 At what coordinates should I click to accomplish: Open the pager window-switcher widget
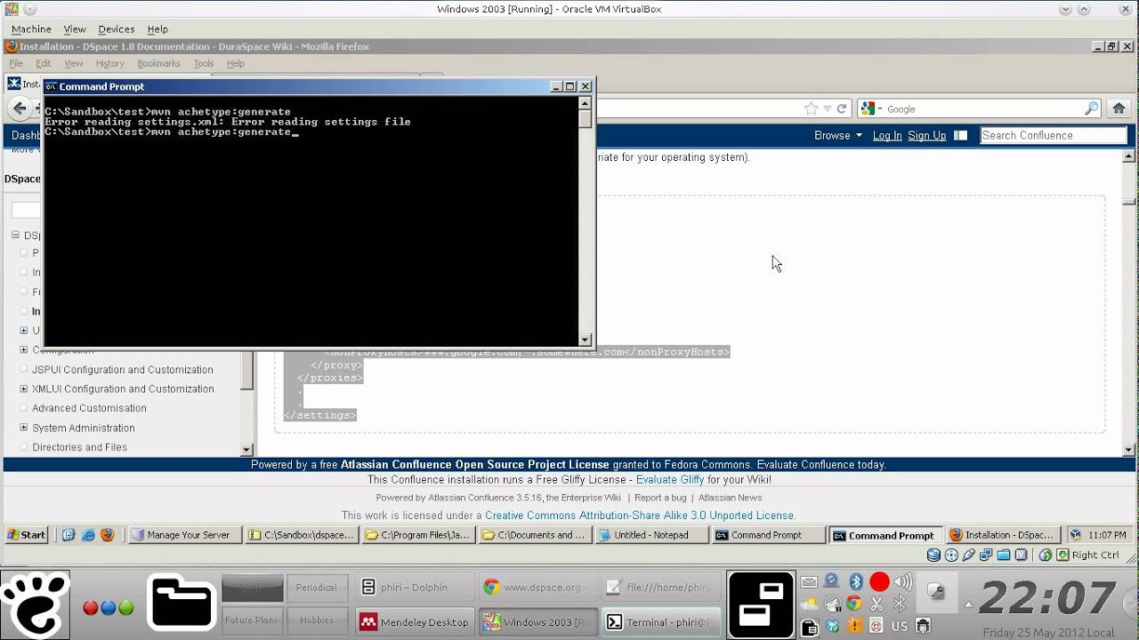click(x=761, y=604)
